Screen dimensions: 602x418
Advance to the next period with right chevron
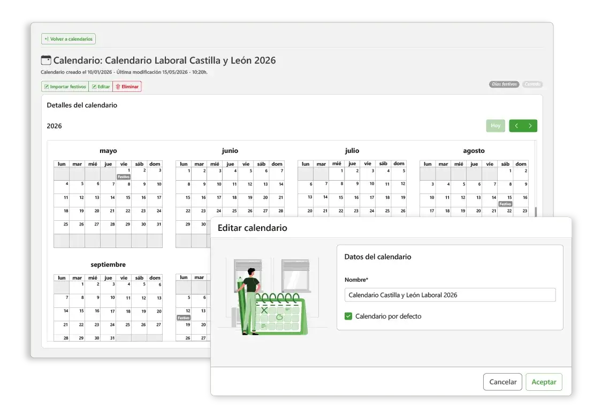click(x=530, y=126)
